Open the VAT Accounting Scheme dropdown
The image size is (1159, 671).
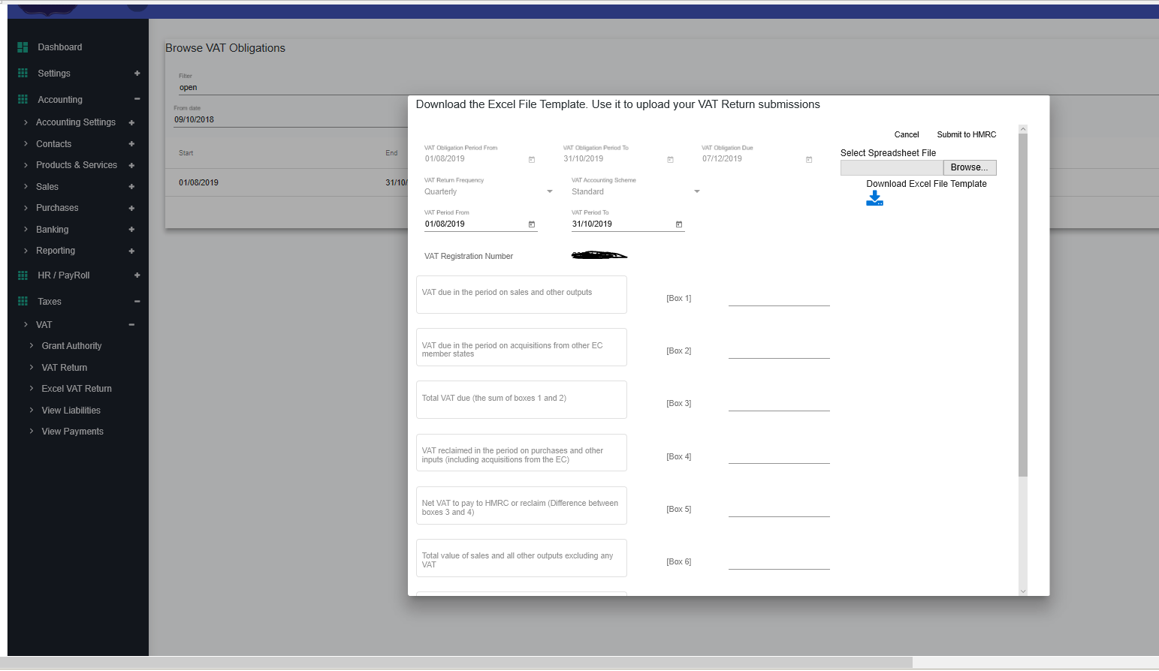point(696,192)
